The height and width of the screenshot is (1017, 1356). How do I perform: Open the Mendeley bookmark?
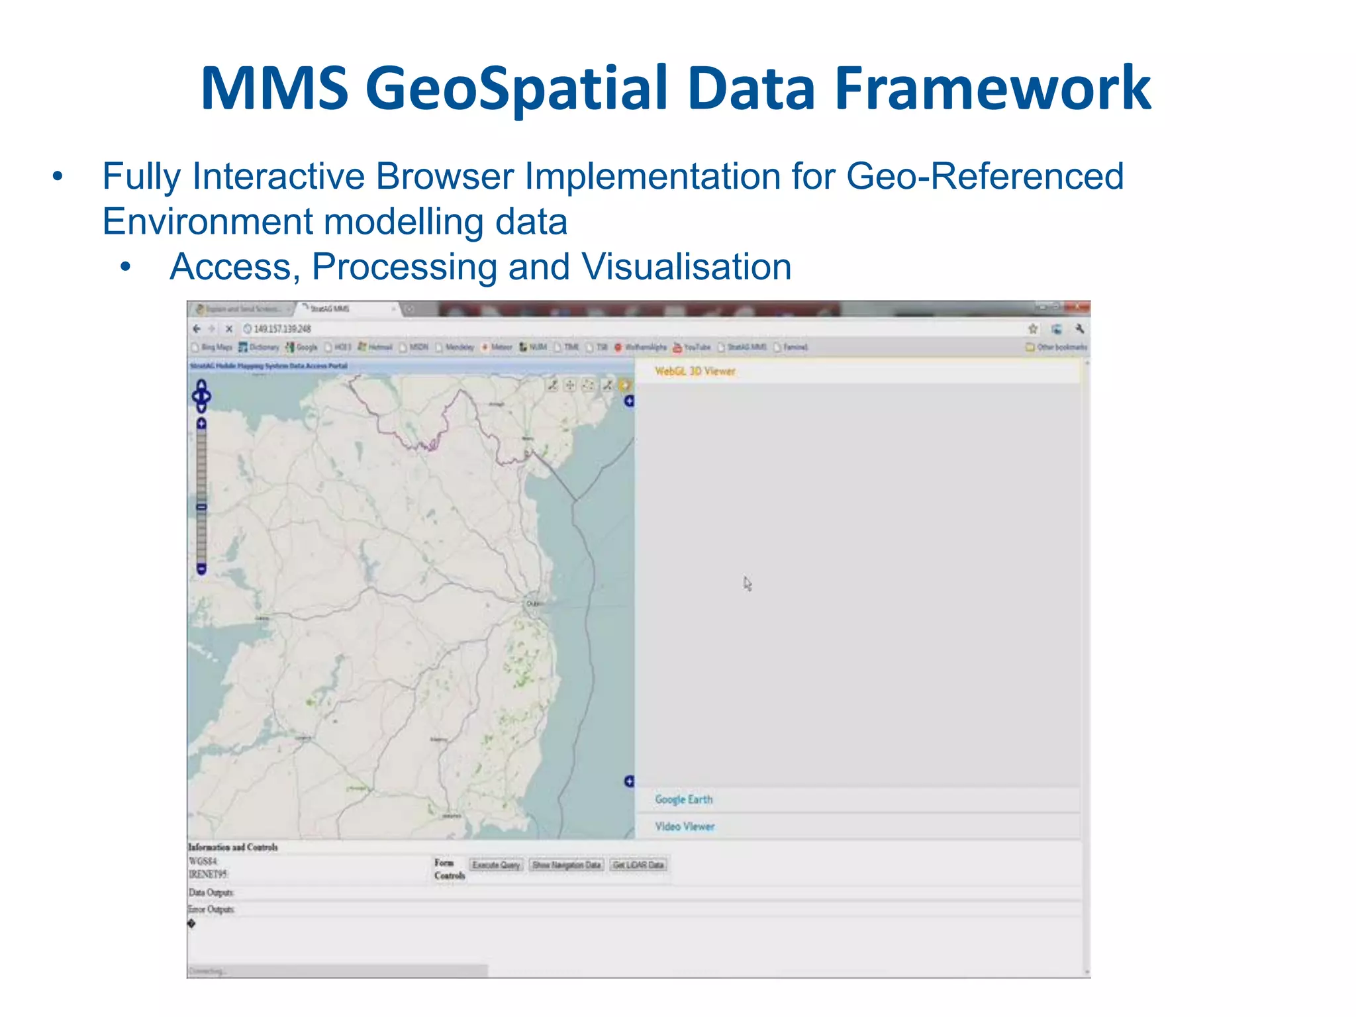455,347
